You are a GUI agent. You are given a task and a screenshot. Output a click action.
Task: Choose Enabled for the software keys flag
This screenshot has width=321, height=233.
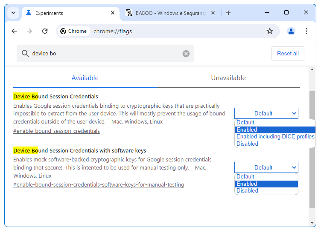click(266, 184)
